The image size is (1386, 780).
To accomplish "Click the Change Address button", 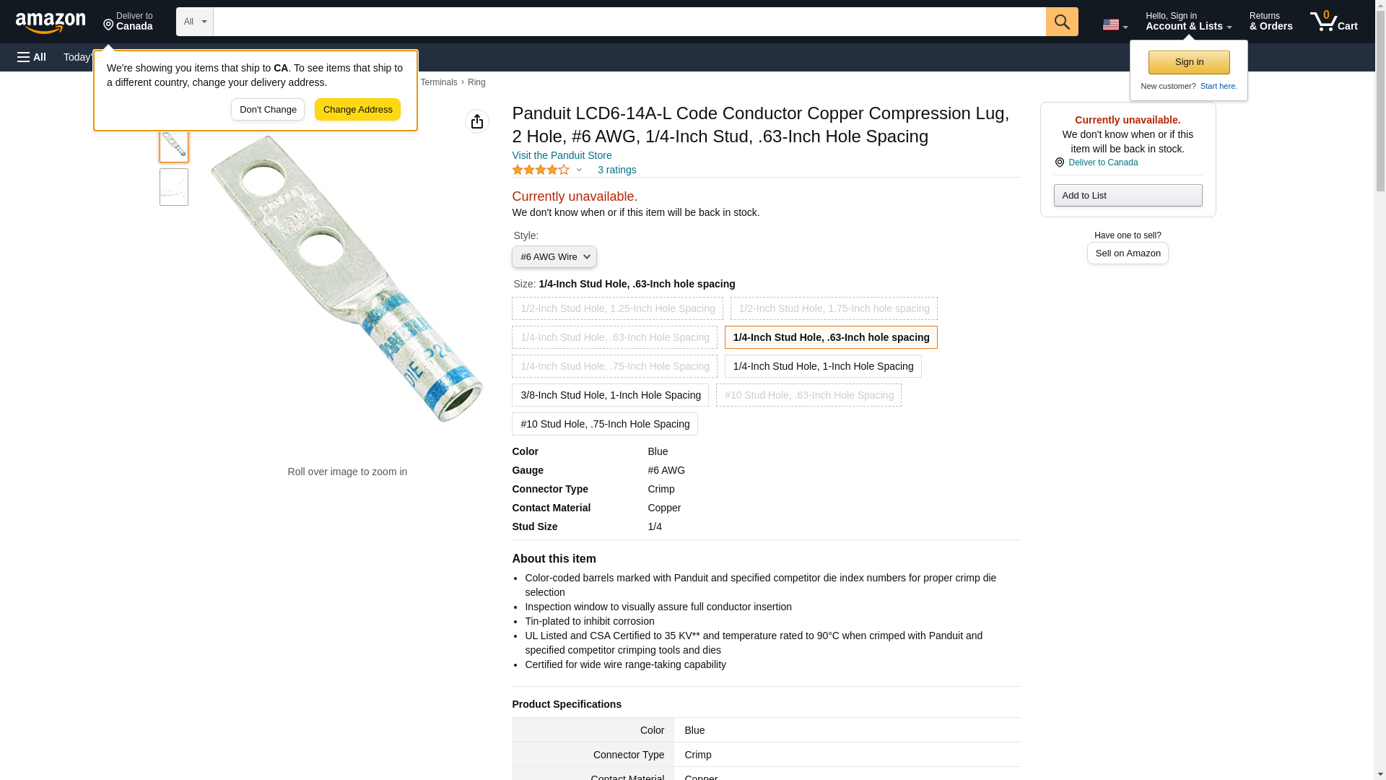I will (357, 110).
